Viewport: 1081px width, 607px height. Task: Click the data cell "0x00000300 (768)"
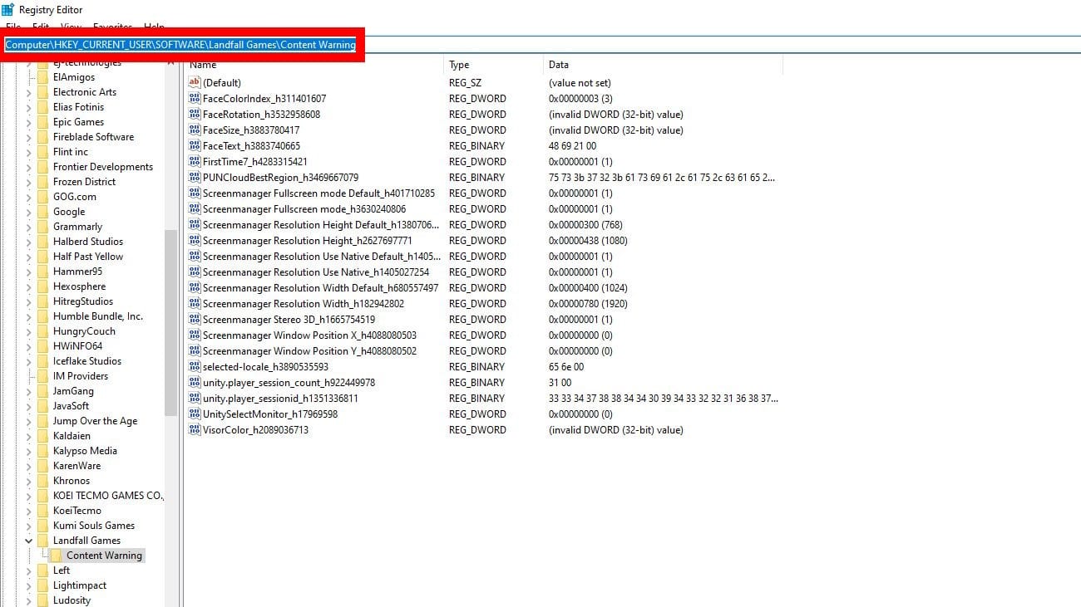(x=585, y=225)
